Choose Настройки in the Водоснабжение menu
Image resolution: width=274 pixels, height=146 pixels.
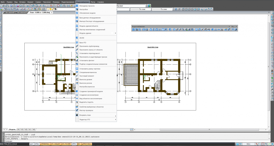point(96,9)
